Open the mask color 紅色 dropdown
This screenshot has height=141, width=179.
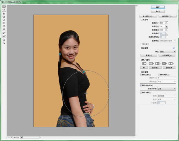167,88
